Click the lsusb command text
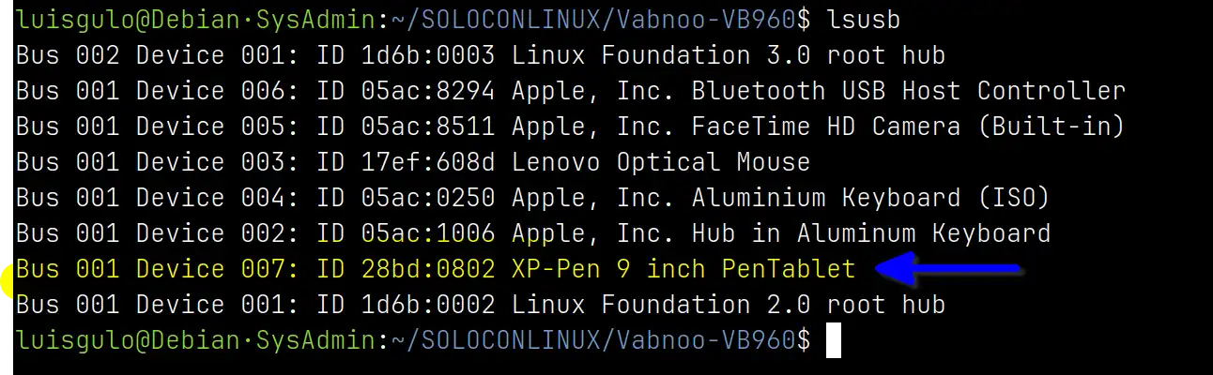Viewport: 1213px width, 375px height. point(864,21)
